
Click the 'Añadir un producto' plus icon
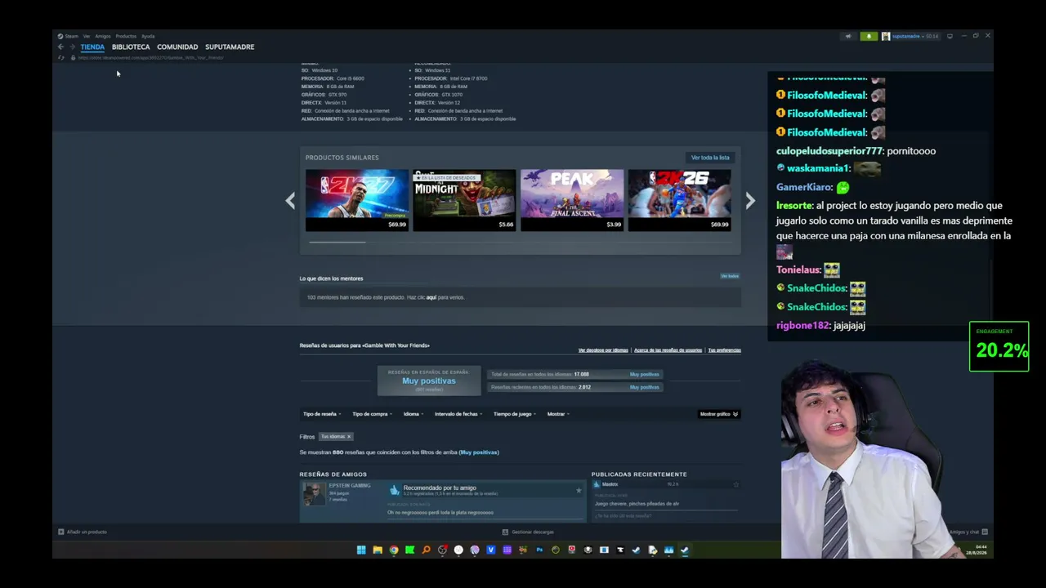[61, 532]
